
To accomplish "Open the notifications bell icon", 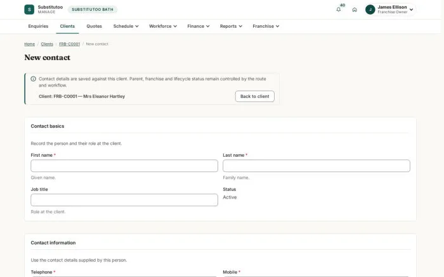I will point(338,9).
